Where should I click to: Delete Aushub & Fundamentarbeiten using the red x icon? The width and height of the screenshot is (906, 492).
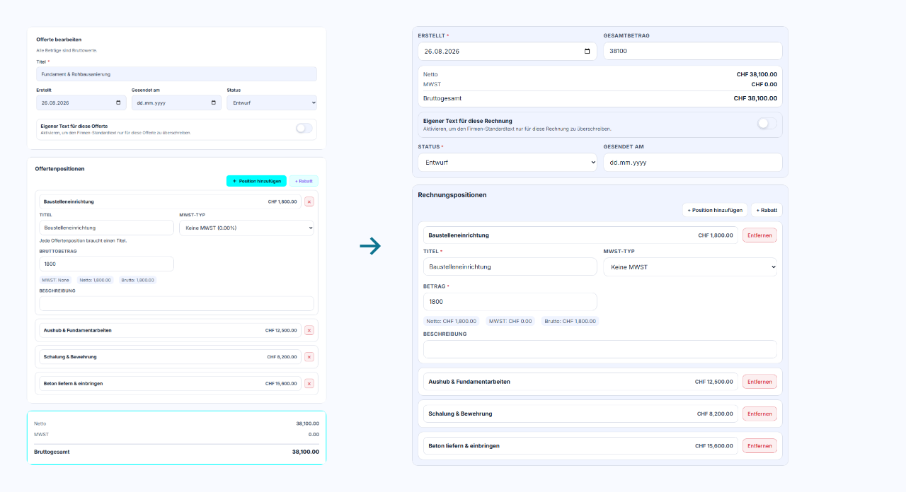[x=309, y=330]
